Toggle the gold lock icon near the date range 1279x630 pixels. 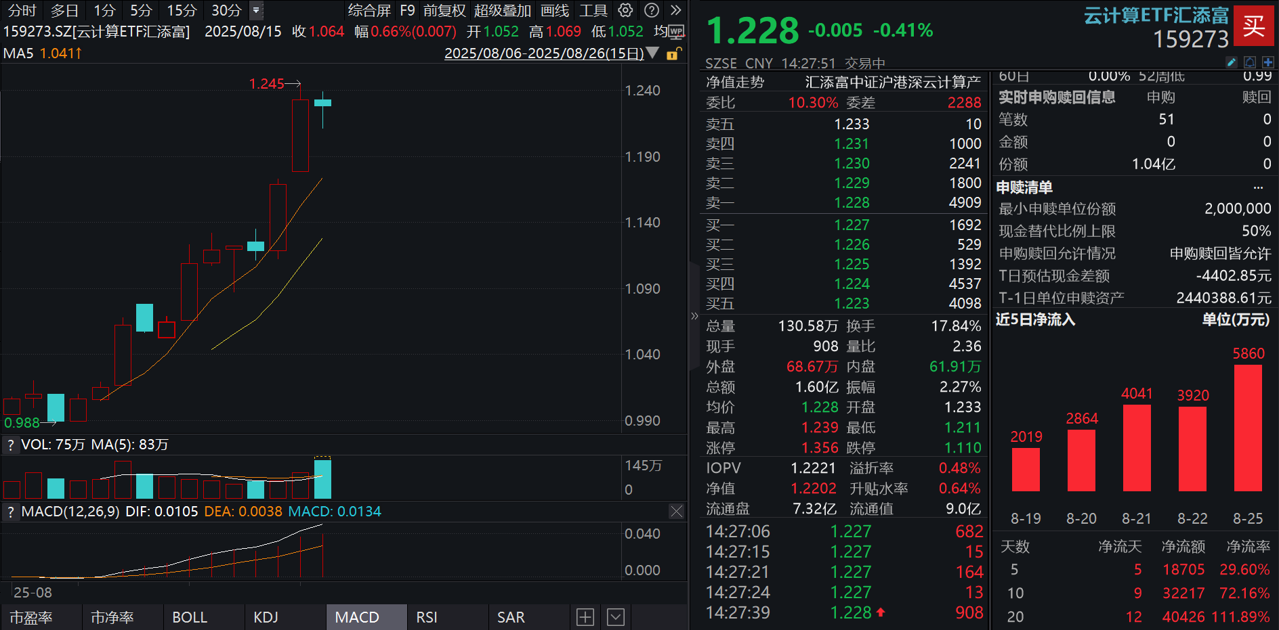pos(673,53)
